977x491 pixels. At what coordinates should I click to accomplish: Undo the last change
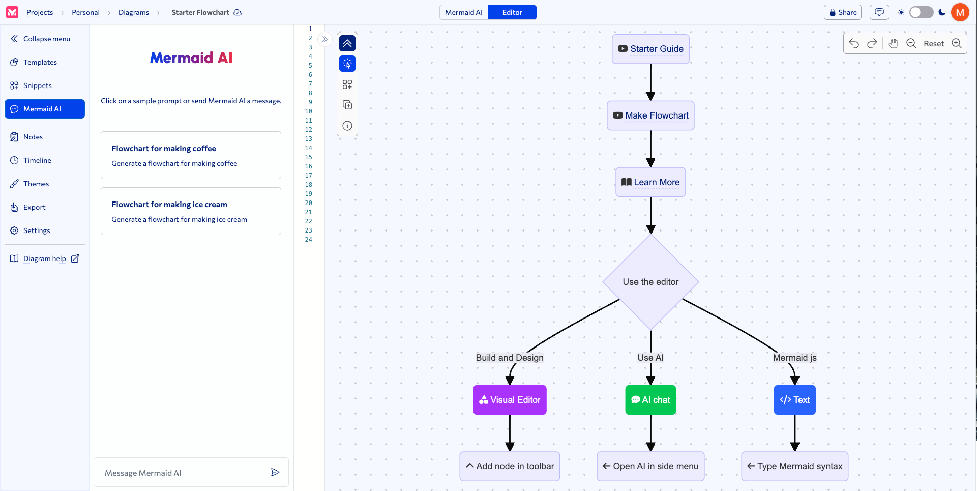coord(854,43)
